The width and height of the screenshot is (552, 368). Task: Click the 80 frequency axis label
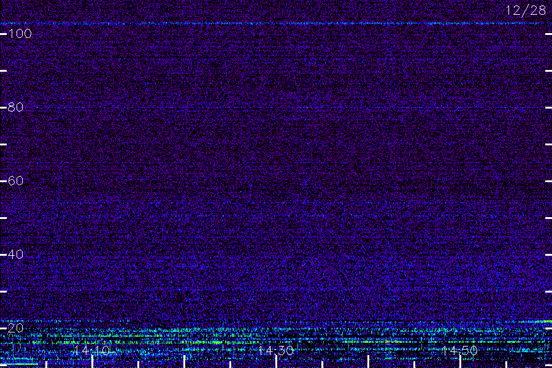(x=15, y=107)
